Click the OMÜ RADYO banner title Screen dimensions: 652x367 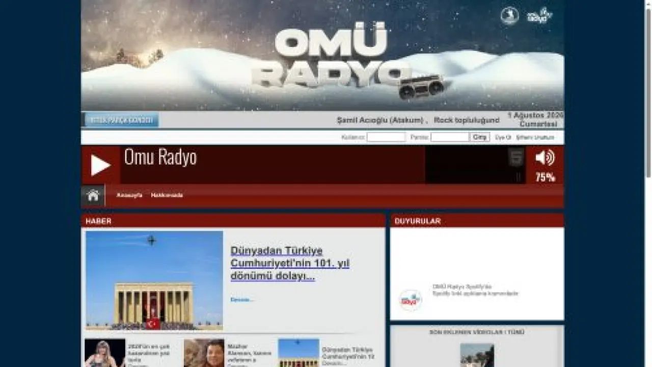(x=331, y=55)
